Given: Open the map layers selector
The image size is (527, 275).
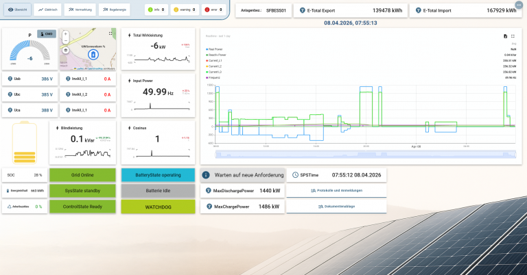Looking at the screenshot, I should click(65, 49).
